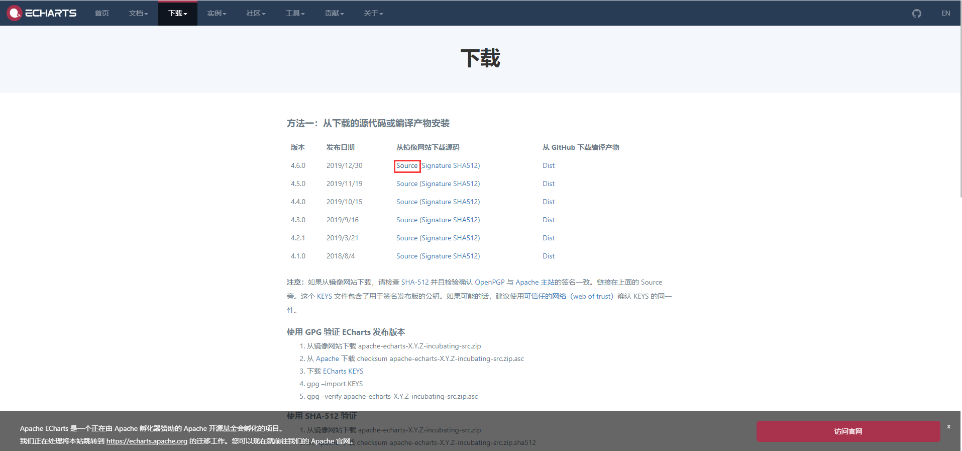Open the SHA512 link for version 4.6.0
Image resolution: width=962 pixels, height=451 pixels.
[465, 165]
